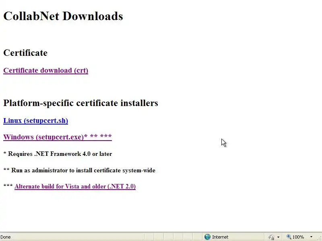Click the protected mode lock icon

[271, 237]
